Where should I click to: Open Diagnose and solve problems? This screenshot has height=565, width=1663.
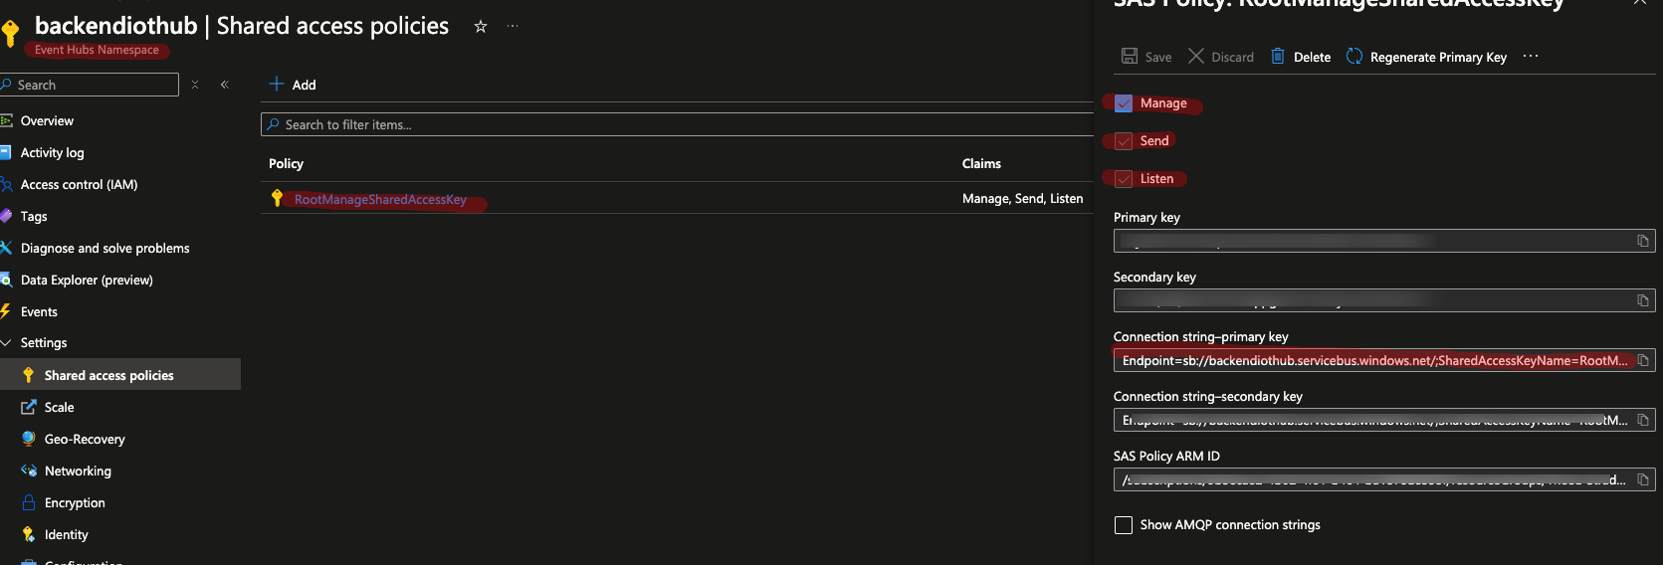click(104, 248)
